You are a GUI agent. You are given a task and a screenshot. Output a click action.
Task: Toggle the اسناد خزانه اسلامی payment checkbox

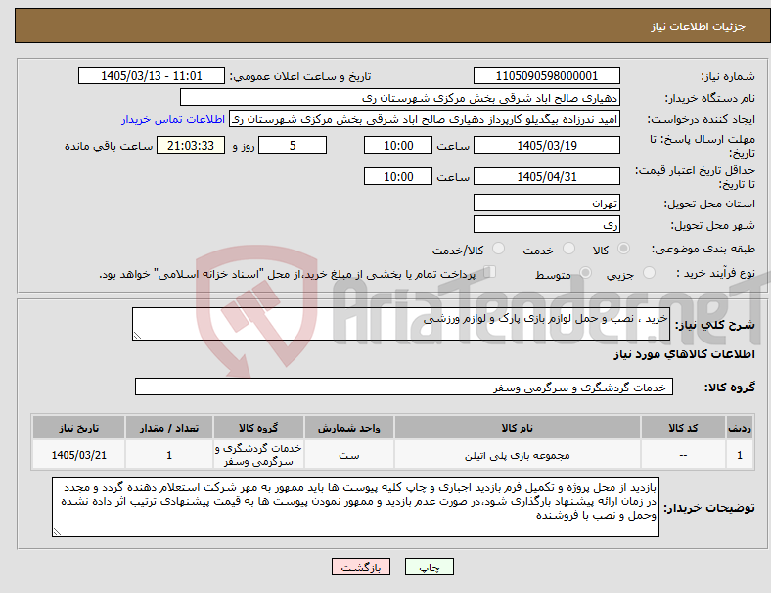(x=489, y=272)
